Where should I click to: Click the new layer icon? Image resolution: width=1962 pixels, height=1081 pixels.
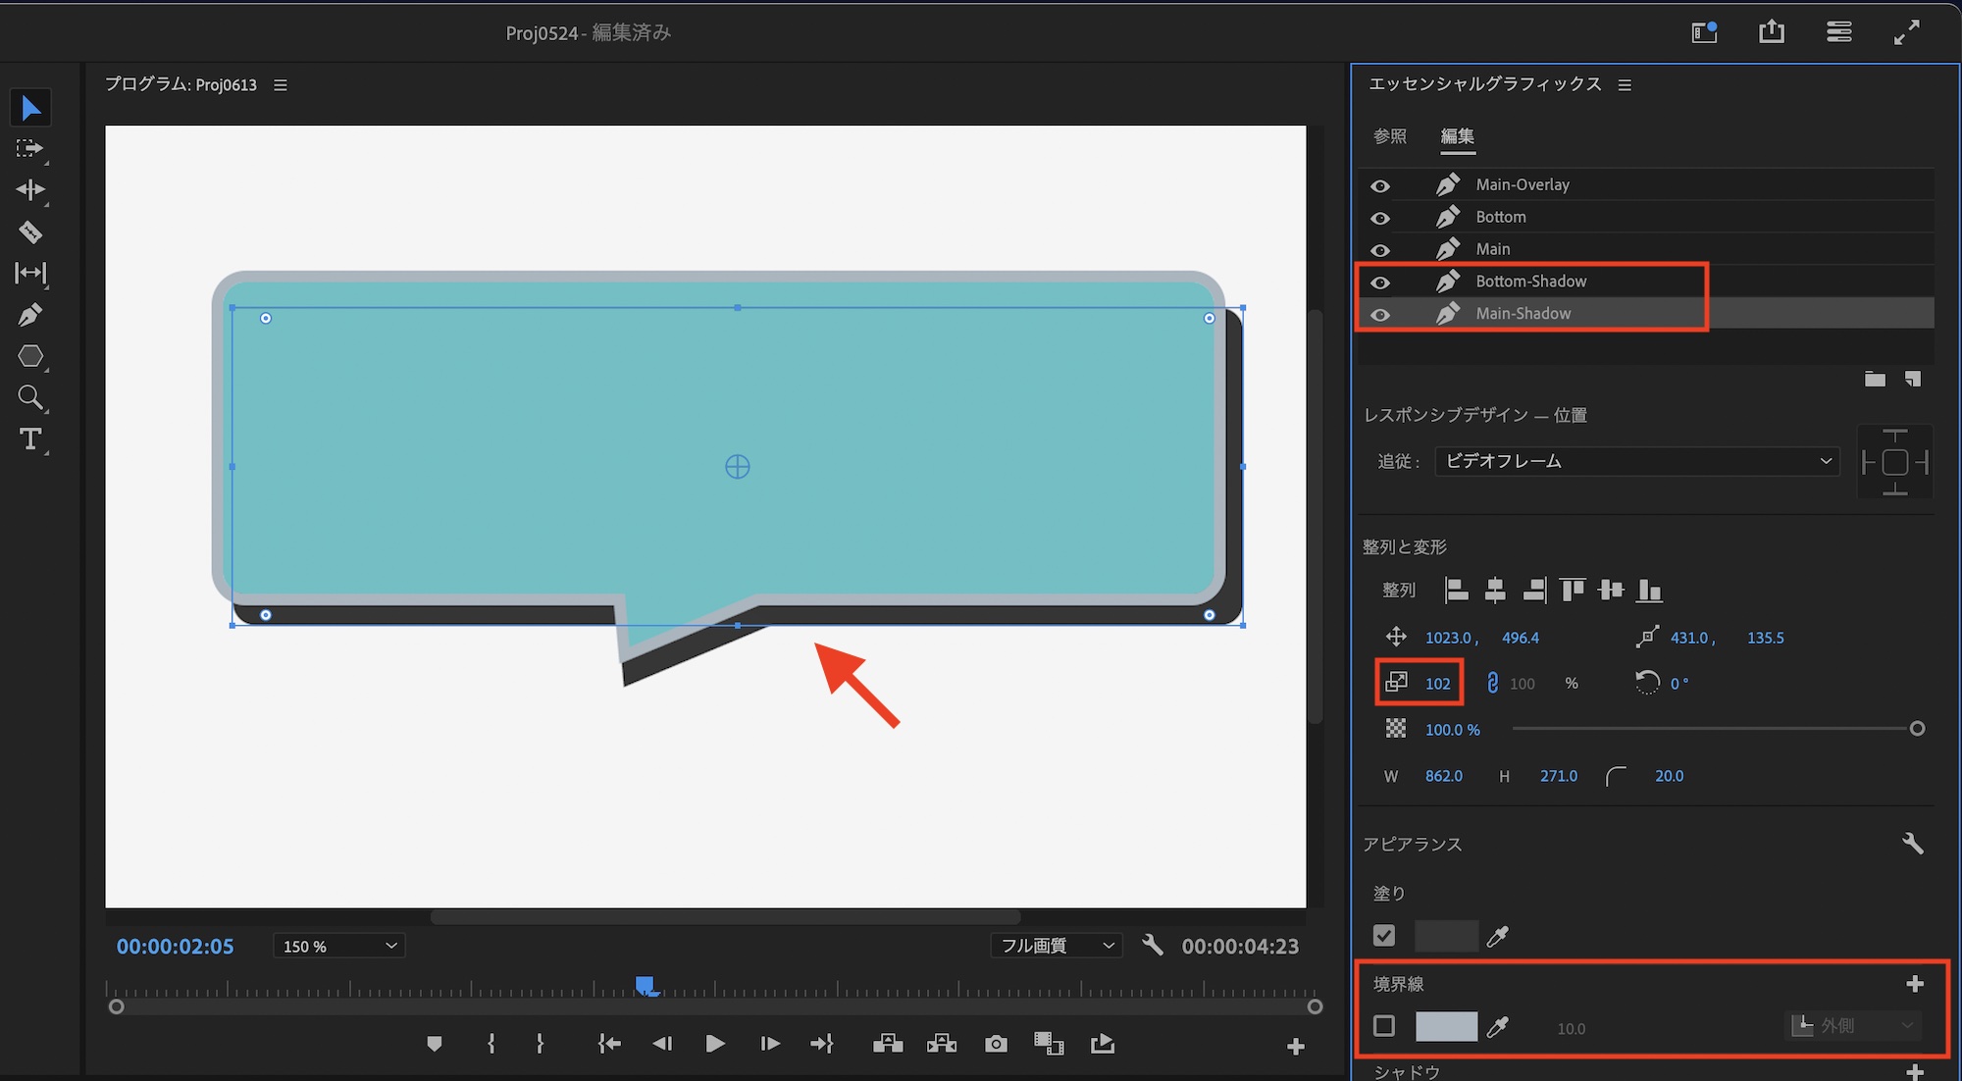coord(1912,380)
